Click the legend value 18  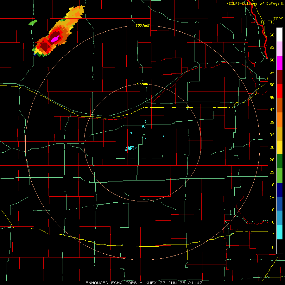coord(272,185)
